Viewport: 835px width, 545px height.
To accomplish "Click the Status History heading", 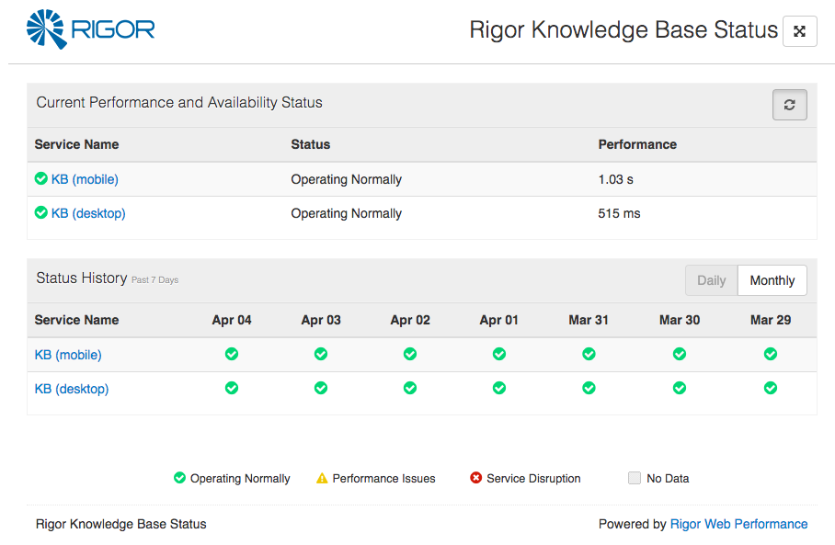I will pyautogui.click(x=82, y=278).
